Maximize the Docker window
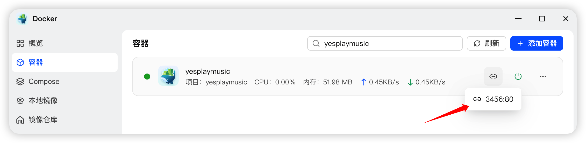Screen dimensions: 586x143 542,19
